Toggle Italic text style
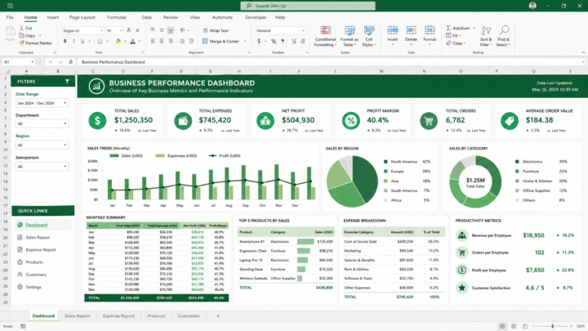The height and width of the screenshot is (331, 588). point(73,42)
